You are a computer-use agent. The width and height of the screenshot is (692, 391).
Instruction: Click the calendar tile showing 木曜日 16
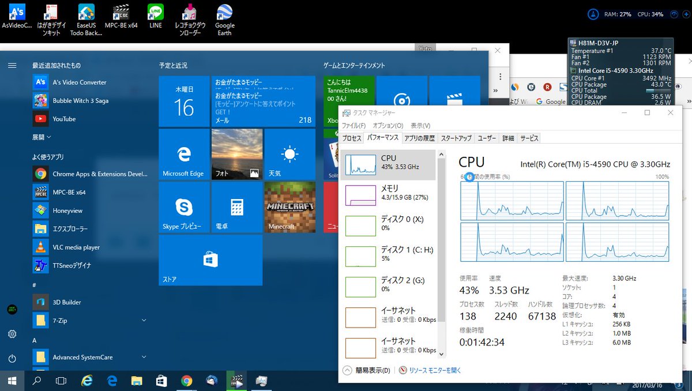pyautogui.click(x=184, y=101)
